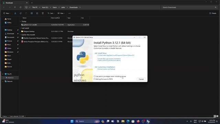Viewport: 220px width, 124px height.
Task: Click Downloads in the address breadcrumb
Action: point(74,7)
